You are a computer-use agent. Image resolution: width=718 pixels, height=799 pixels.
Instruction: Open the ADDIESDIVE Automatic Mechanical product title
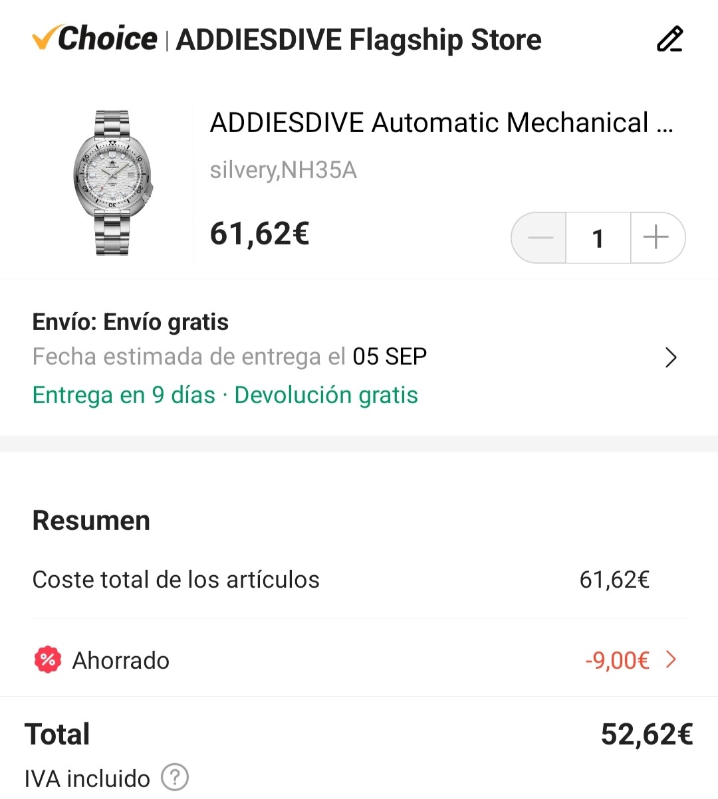click(x=441, y=123)
